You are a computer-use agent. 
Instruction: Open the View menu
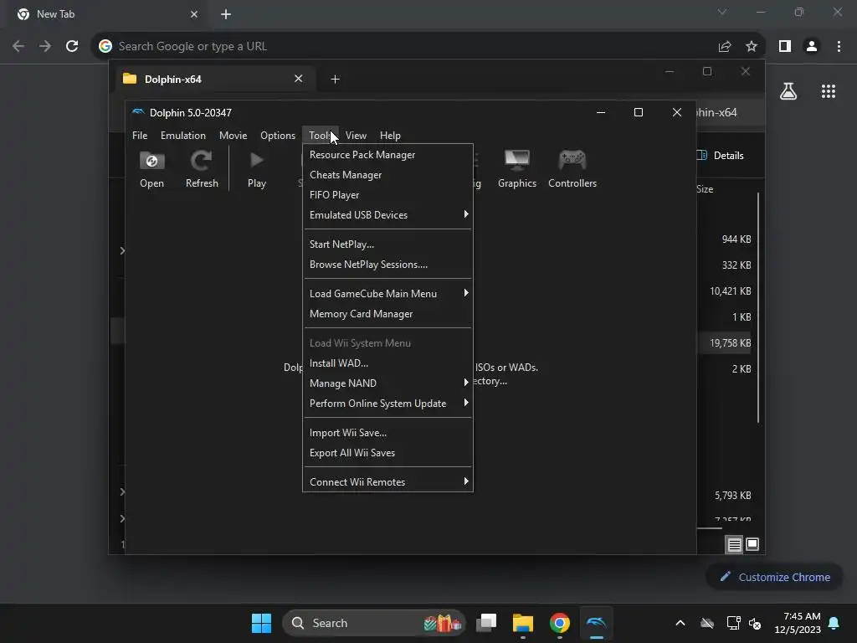coord(356,135)
